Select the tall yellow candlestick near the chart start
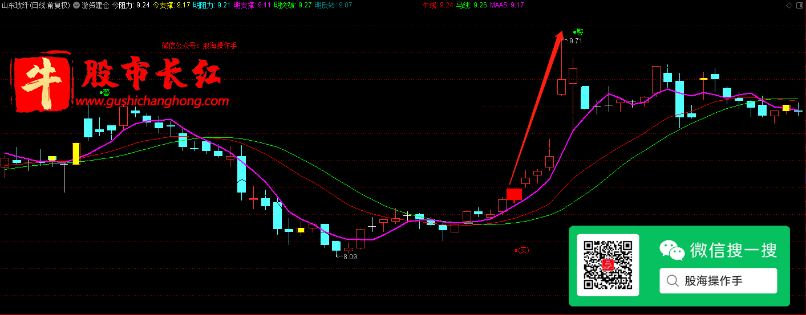Image resolution: width=806 pixels, height=315 pixels. click(x=76, y=154)
